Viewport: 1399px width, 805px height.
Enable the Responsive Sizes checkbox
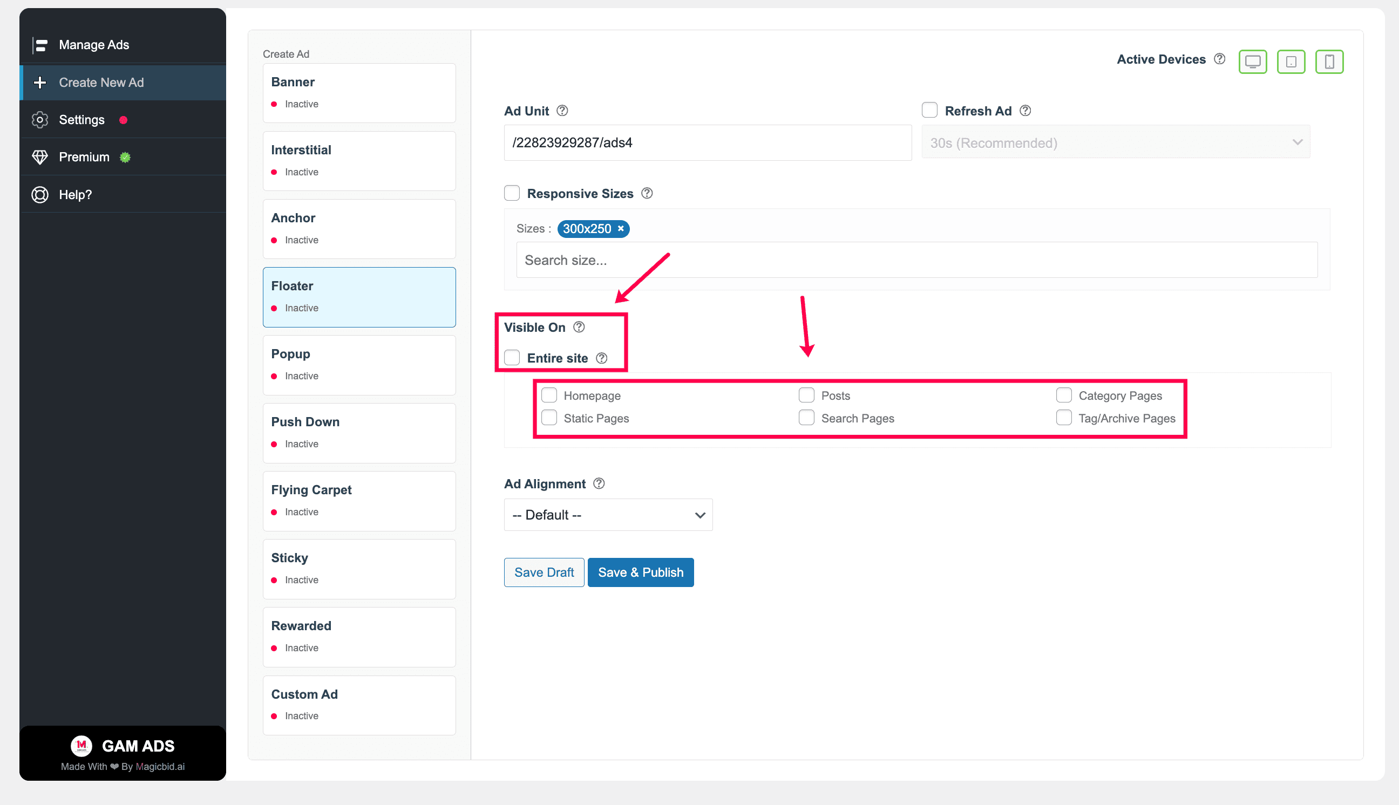click(512, 193)
